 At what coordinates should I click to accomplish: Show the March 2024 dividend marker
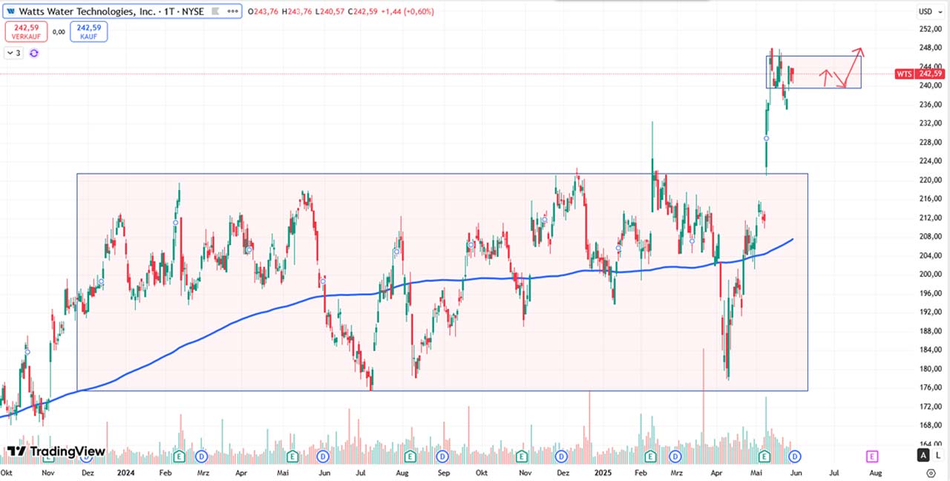200,455
